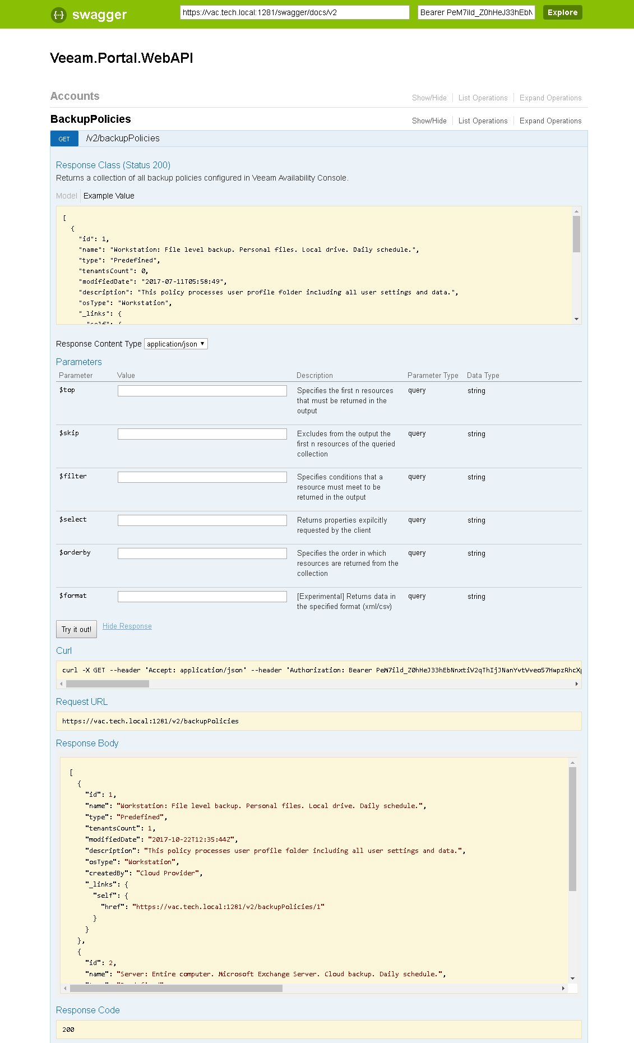
Task: Click example value scrollbar down arrow
Action: tap(576, 319)
